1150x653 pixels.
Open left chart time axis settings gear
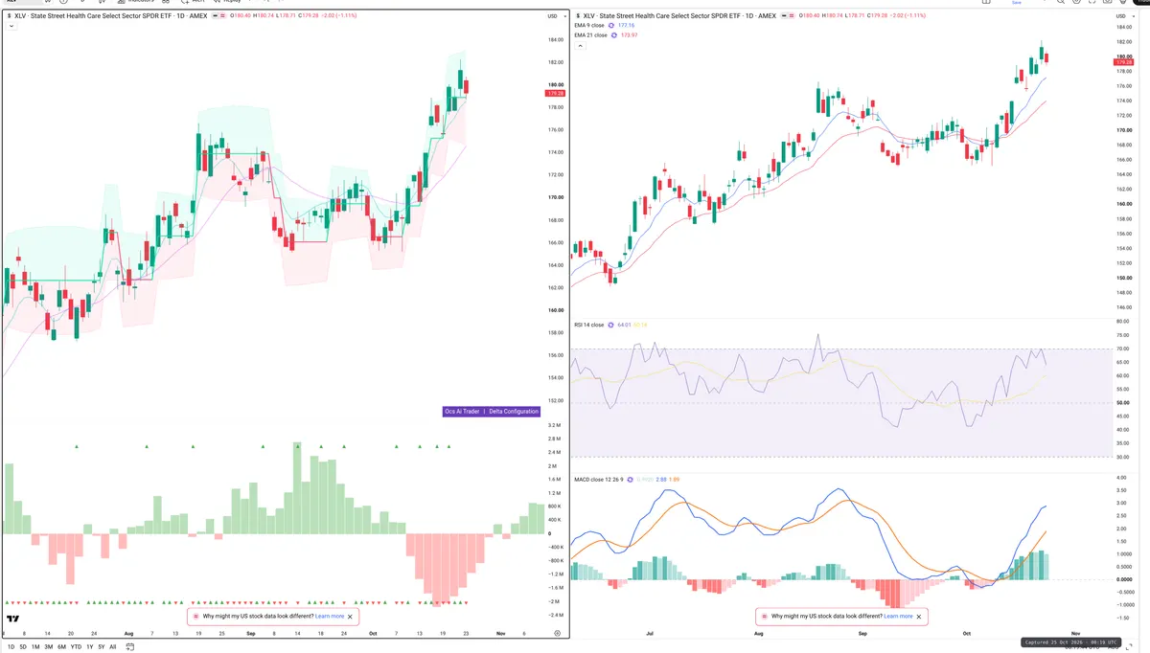pyautogui.click(x=557, y=633)
